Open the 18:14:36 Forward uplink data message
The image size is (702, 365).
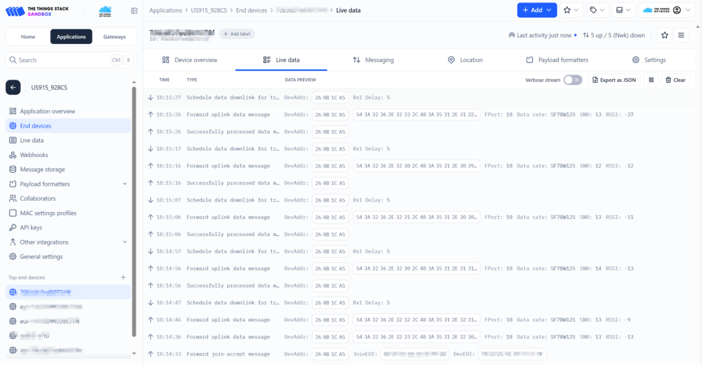pyautogui.click(x=419, y=337)
